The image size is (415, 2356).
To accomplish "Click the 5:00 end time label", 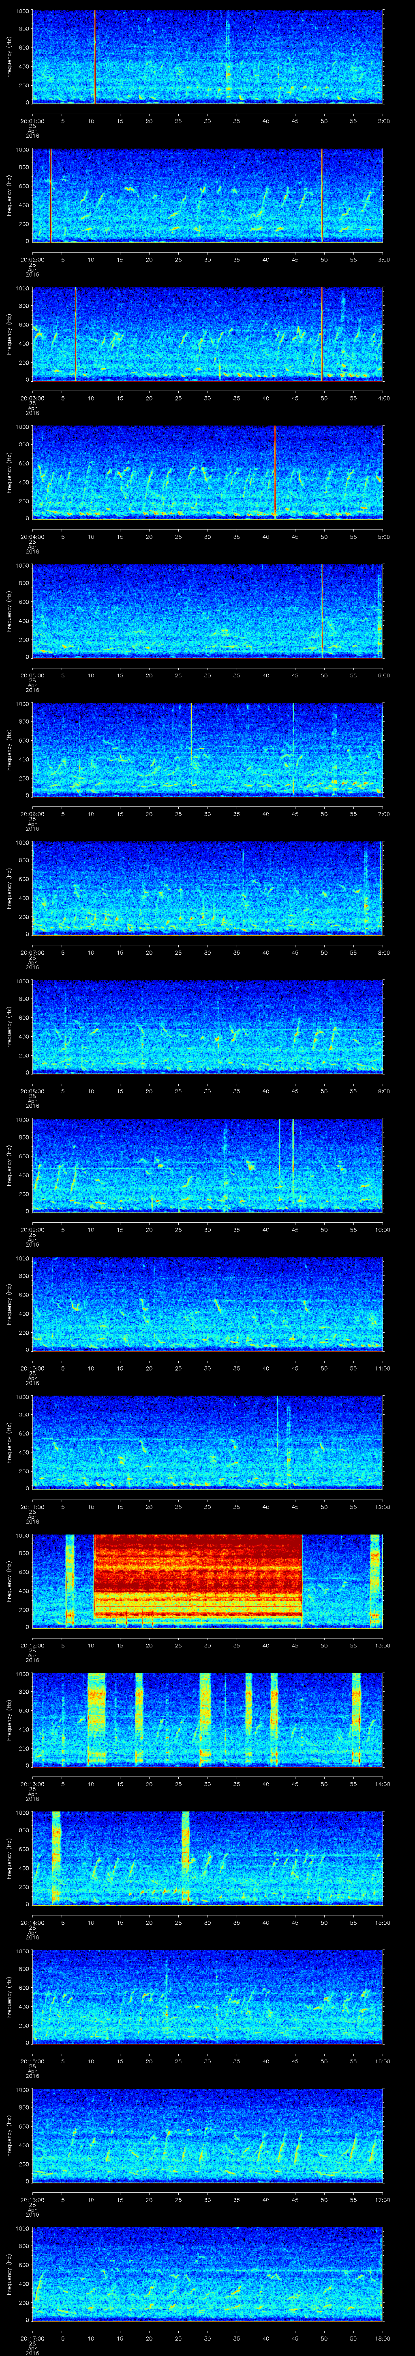I will [x=383, y=537].
